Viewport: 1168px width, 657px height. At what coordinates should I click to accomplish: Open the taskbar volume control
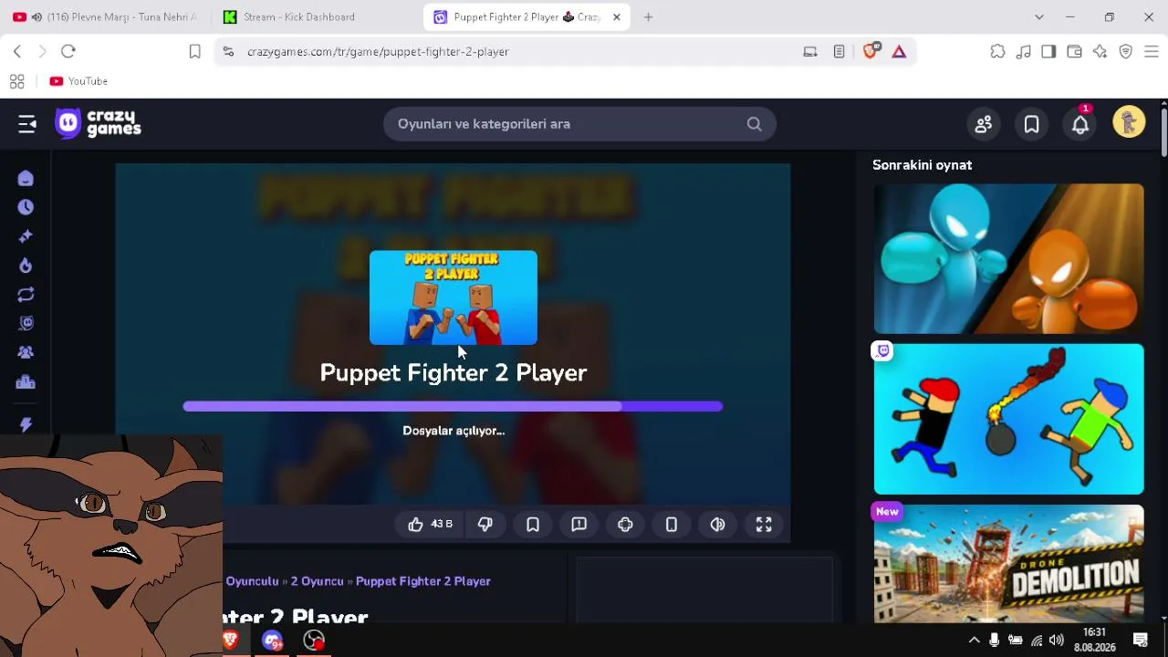tap(1057, 641)
